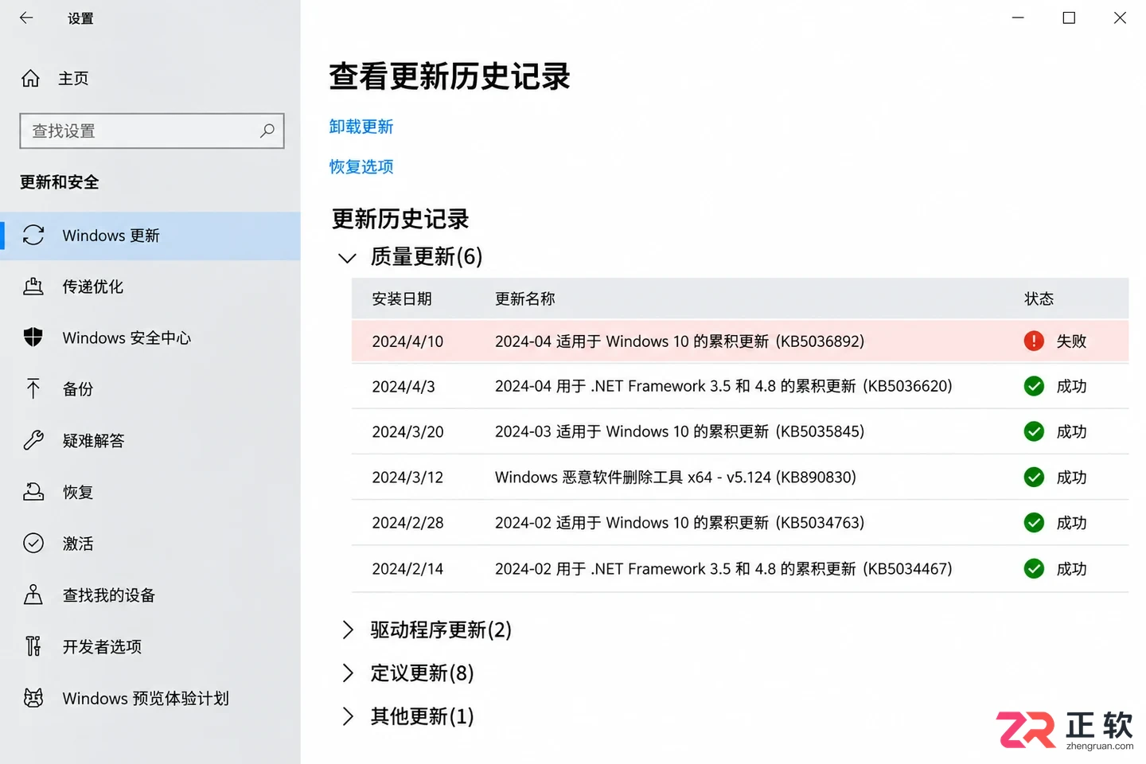Viewport: 1146px width, 764px height.
Task: Open 主页 in the sidebar
Action: click(73, 78)
